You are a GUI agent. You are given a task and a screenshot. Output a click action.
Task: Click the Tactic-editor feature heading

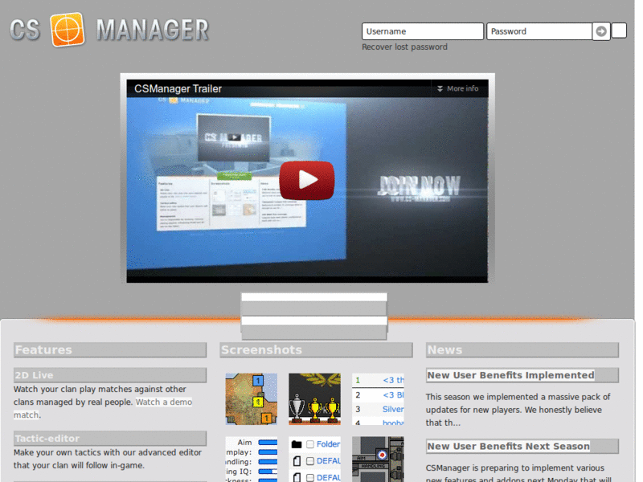pos(110,438)
